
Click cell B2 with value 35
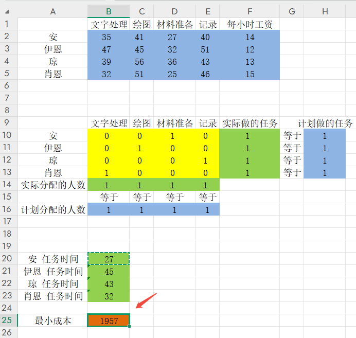pos(109,37)
